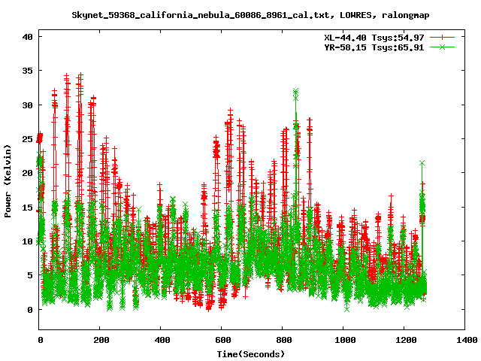
Task: Click the Power (Kelvin) y-axis label
Action: (8, 181)
